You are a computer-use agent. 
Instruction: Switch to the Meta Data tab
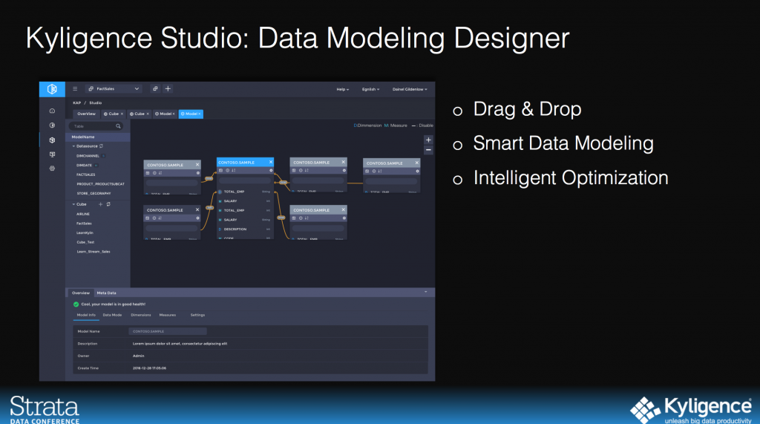tap(107, 293)
